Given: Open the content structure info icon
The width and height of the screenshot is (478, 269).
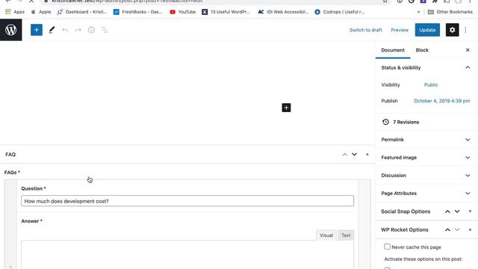Looking at the screenshot, I should coord(91,30).
